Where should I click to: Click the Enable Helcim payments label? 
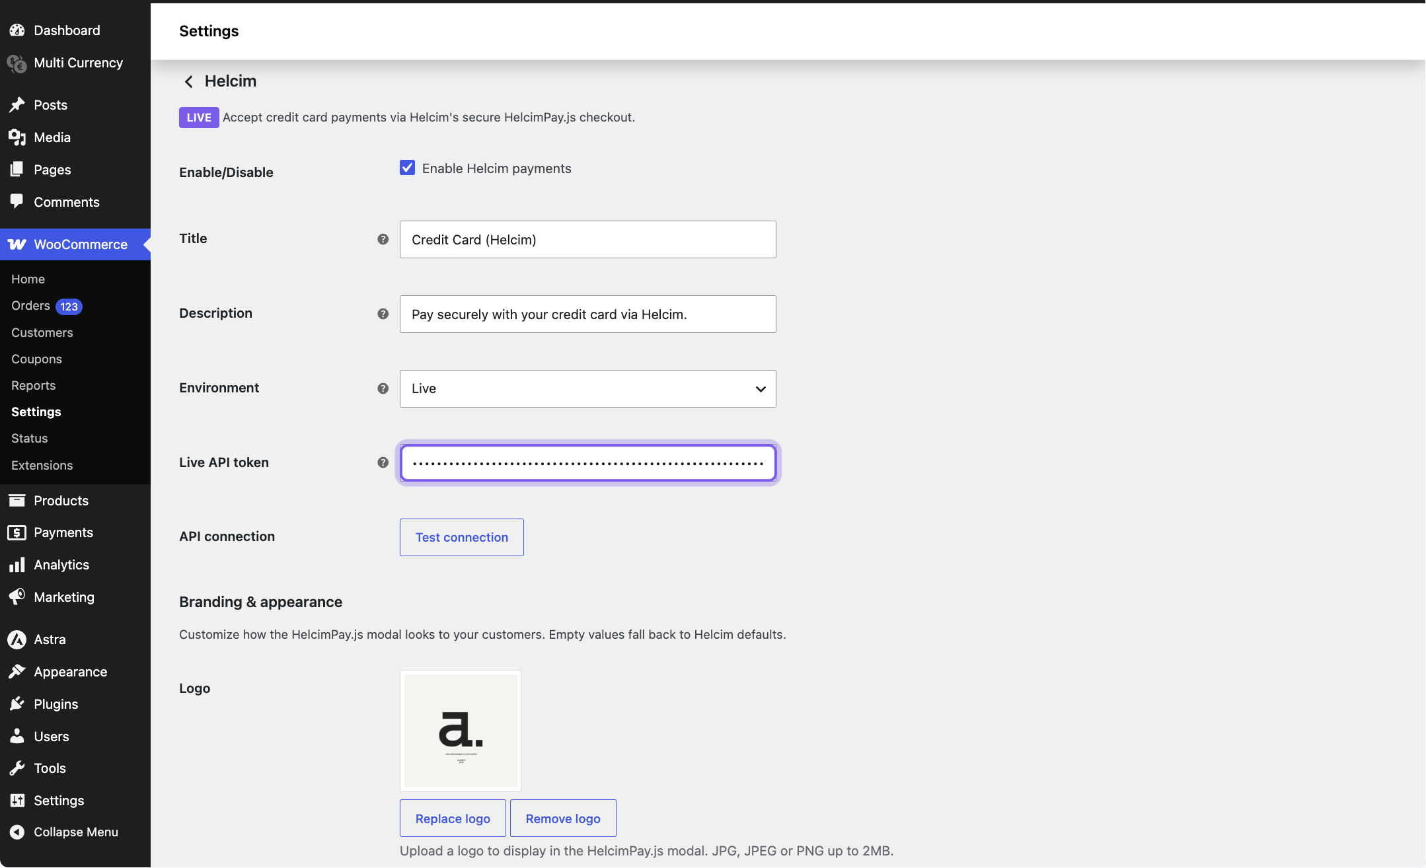point(496,168)
